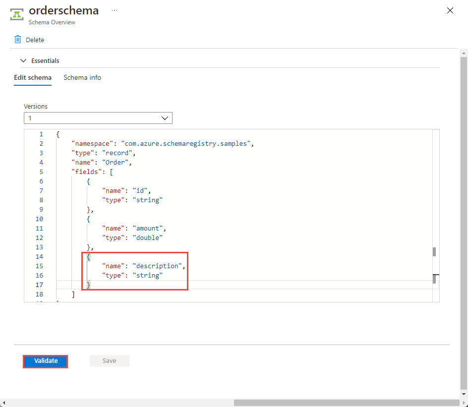Collapse the Essentials section
This screenshot has width=468, height=407.
pyautogui.click(x=23, y=60)
